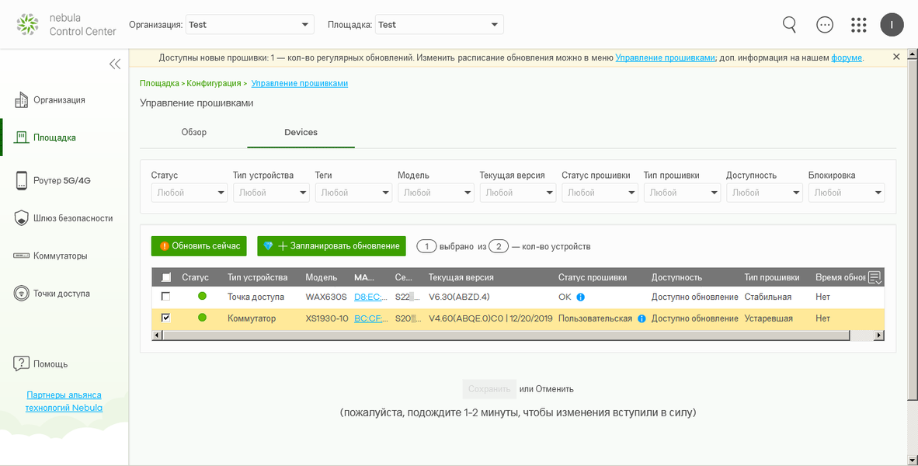Click the Отменить link

pyautogui.click(x=555, y=389)
